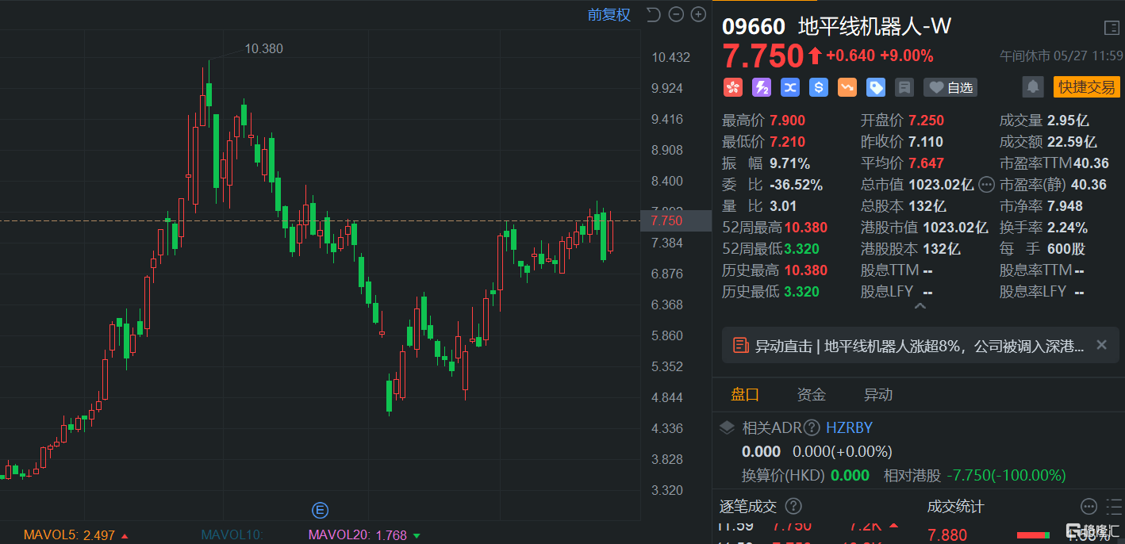Screen dimensions: 1125x544
Task: Click the purple Level 2 lightning icon
Action: pyautogui.click(x=761, y=87)
